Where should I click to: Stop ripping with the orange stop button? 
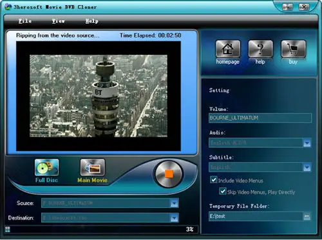coord(169,174)
